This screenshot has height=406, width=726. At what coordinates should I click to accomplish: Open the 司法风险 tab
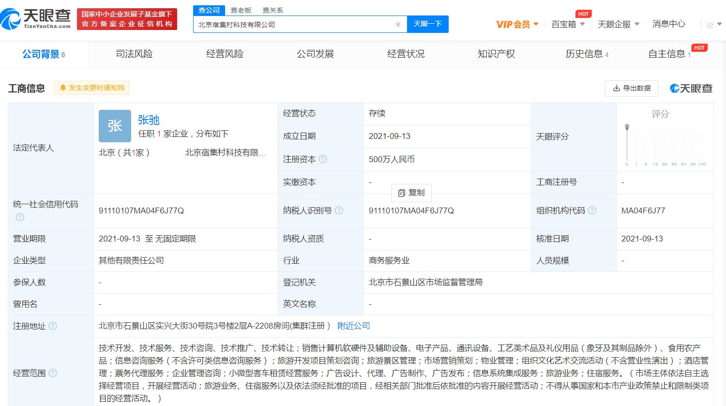134,54
